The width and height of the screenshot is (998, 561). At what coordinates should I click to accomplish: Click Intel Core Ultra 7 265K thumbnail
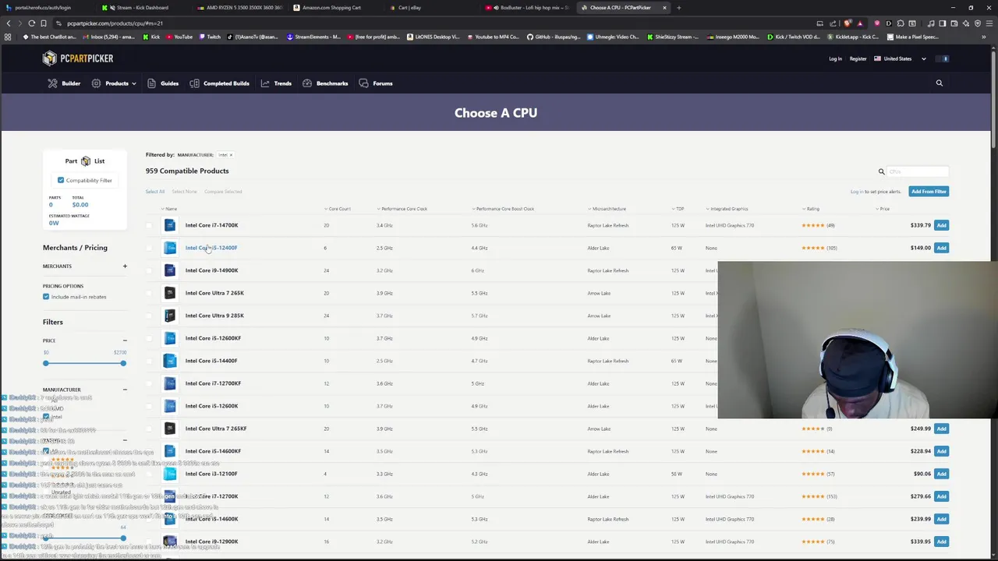point(170,293)
